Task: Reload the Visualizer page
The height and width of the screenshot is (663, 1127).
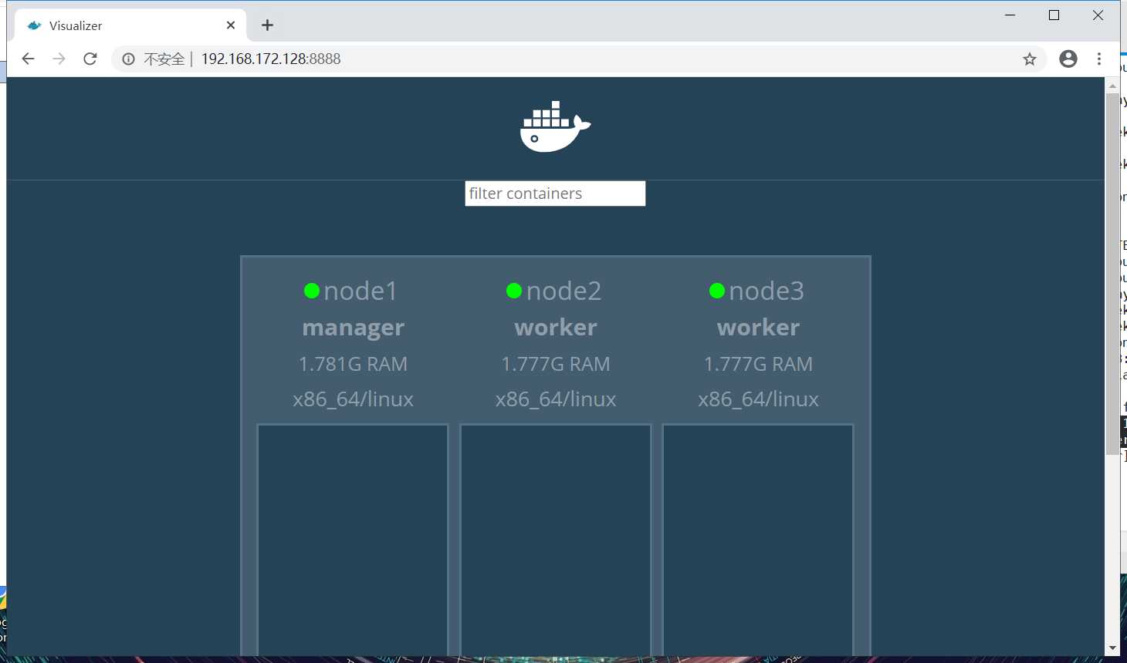Action: 90,59
